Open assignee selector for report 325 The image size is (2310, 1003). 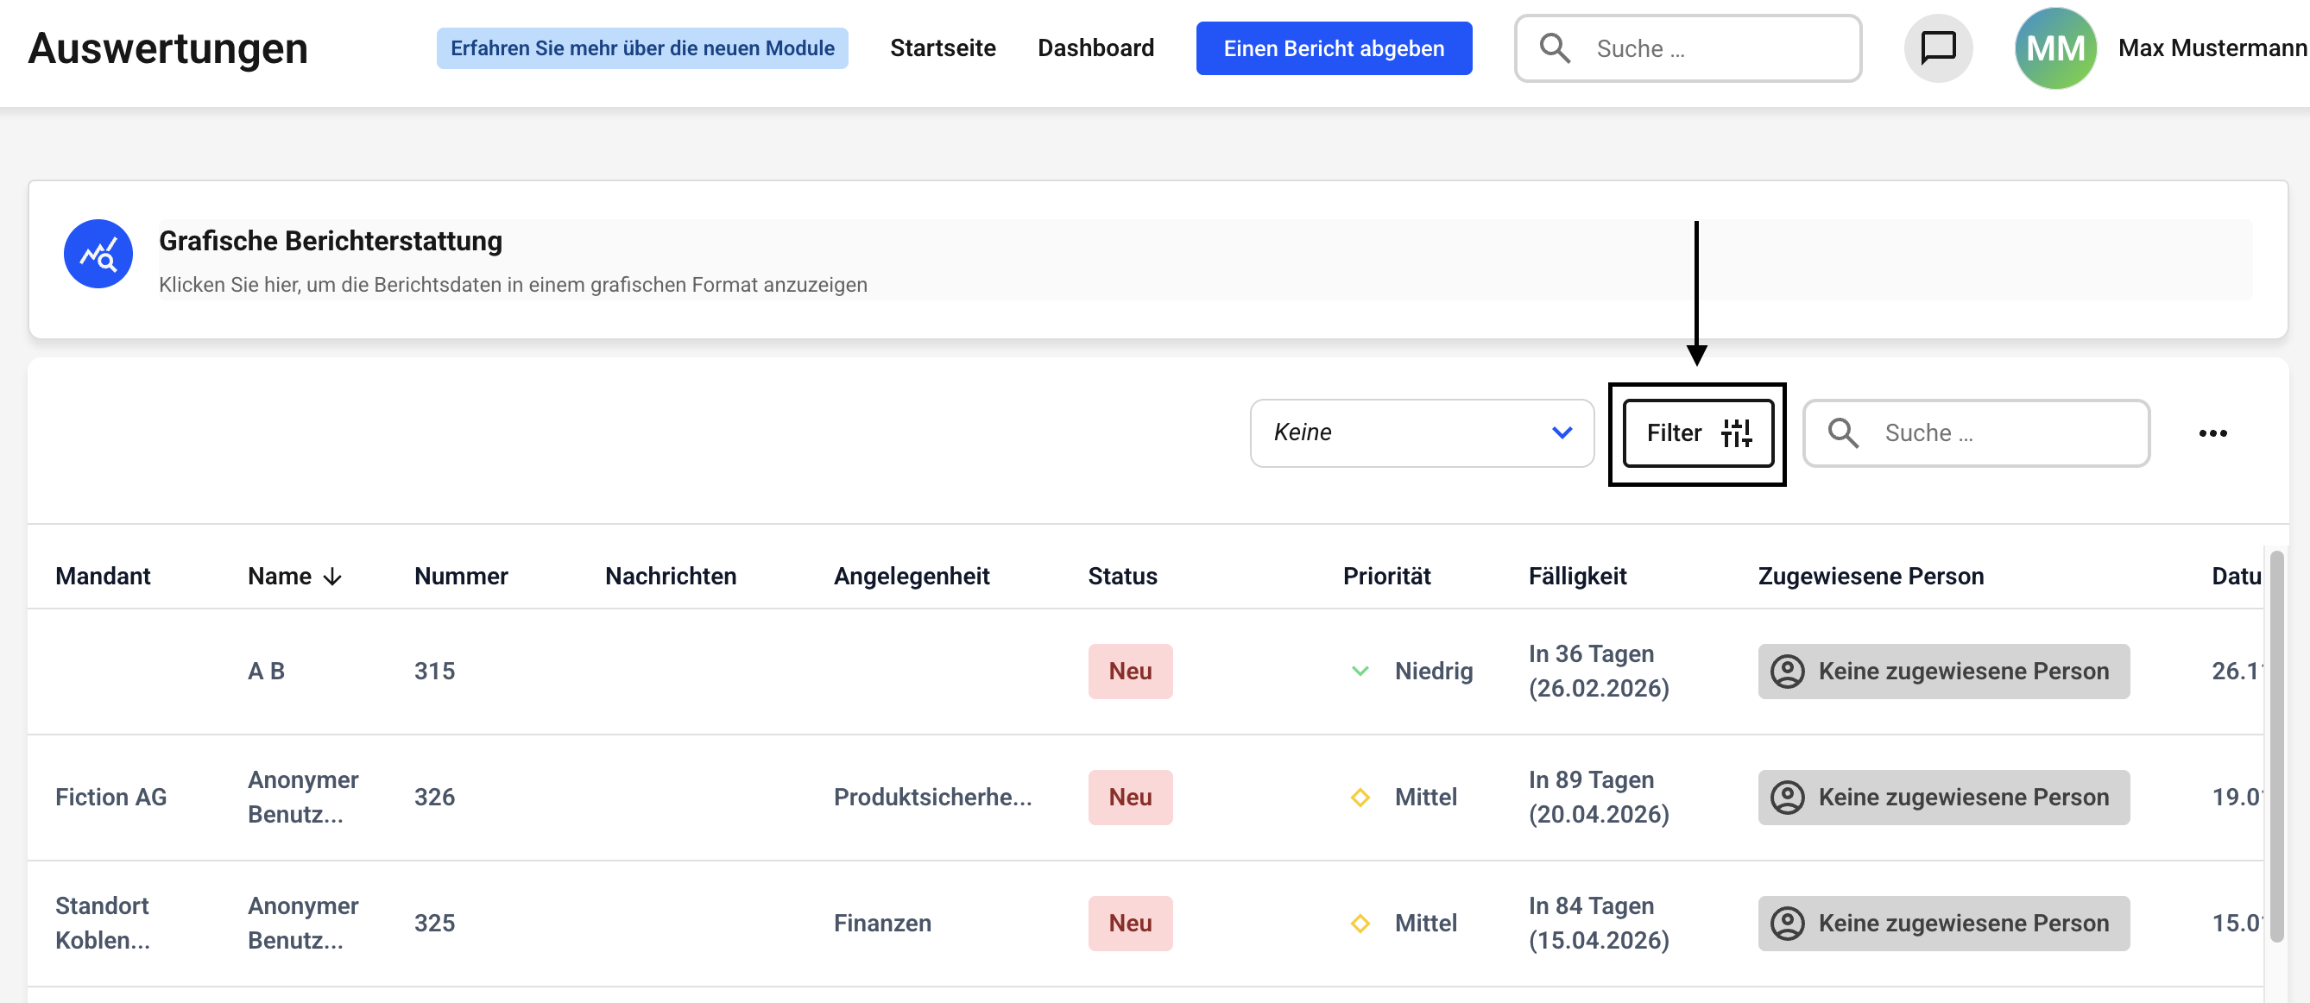point(1942,924)
